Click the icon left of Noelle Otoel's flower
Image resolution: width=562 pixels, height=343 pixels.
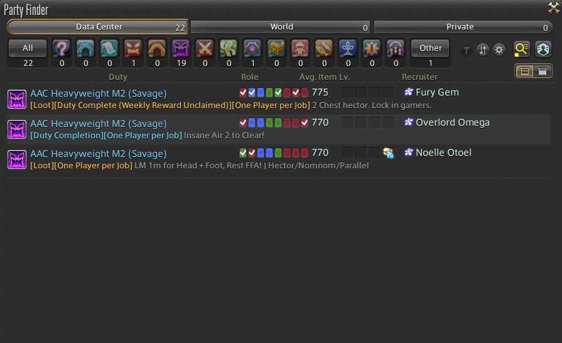pos(389,153)
